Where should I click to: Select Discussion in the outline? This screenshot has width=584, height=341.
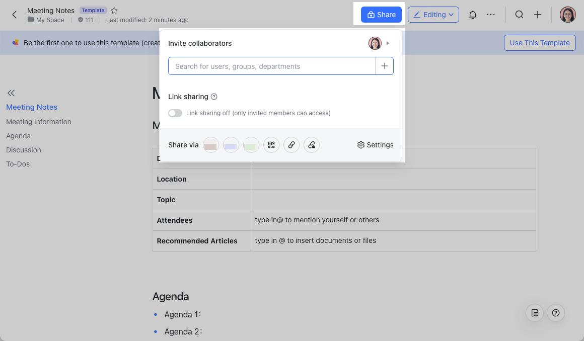24,150
